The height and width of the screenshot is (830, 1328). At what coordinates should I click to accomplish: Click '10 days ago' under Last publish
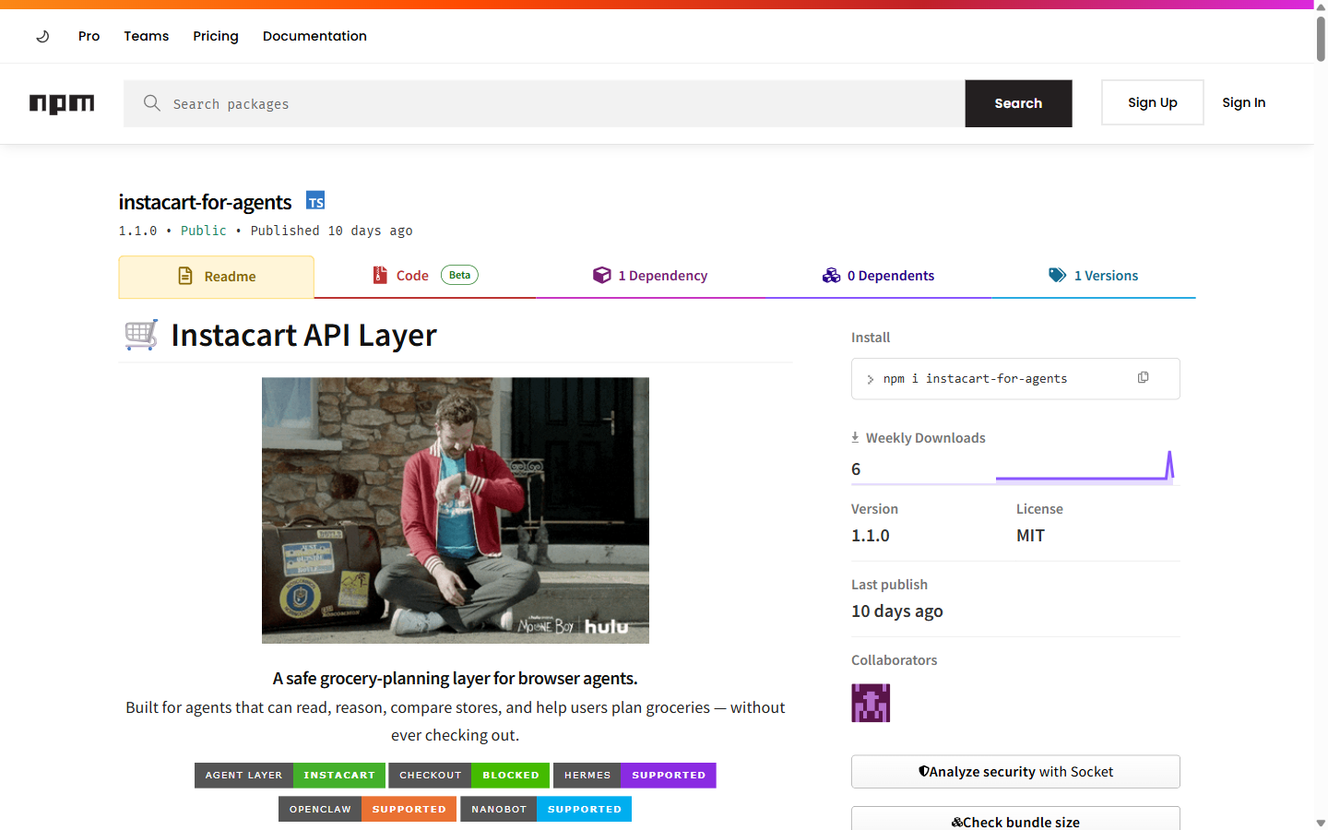[897, 611]
